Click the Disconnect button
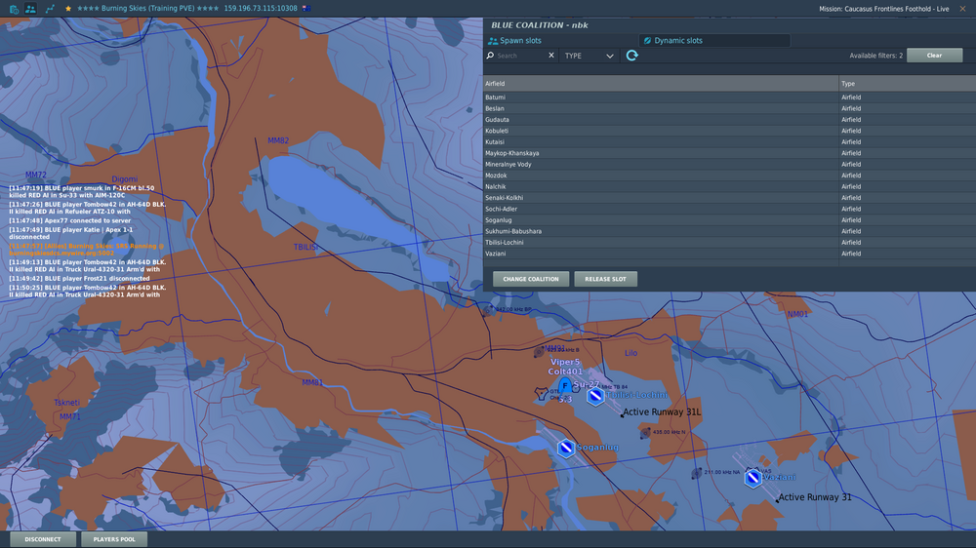Viewport: 976px width, 548px height. (x=43, y=539)
